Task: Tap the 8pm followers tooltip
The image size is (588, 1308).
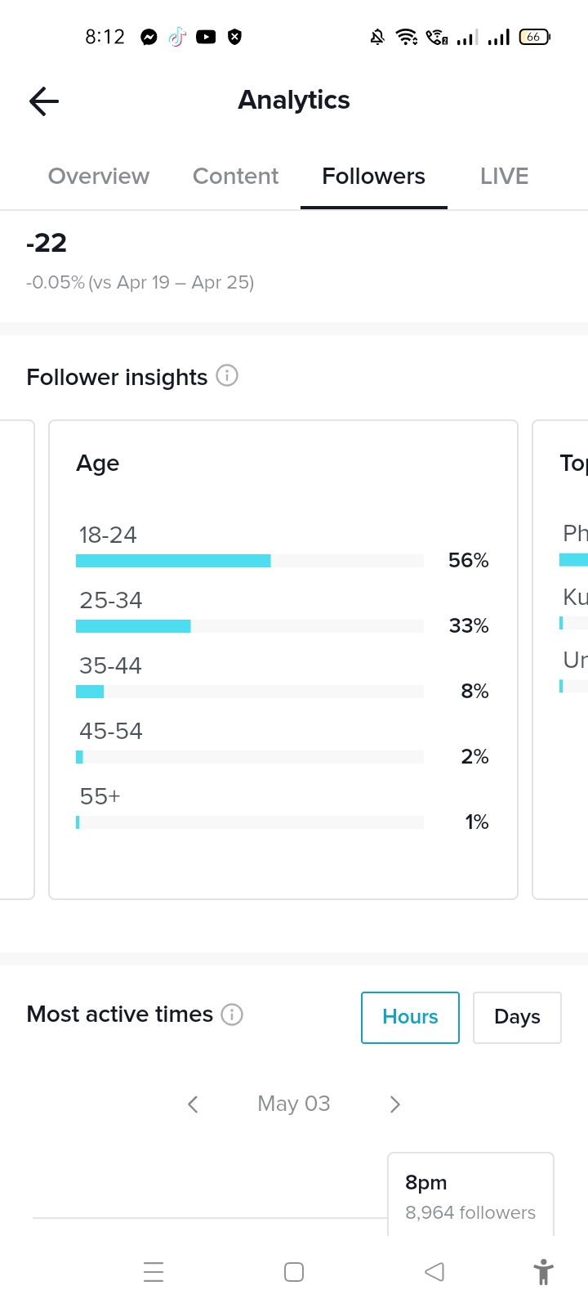Action: click(470, 1197)
